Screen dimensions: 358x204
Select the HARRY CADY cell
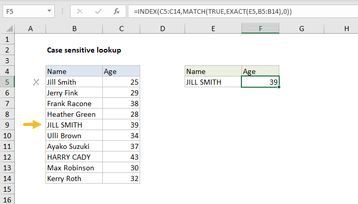click(74, 157)
